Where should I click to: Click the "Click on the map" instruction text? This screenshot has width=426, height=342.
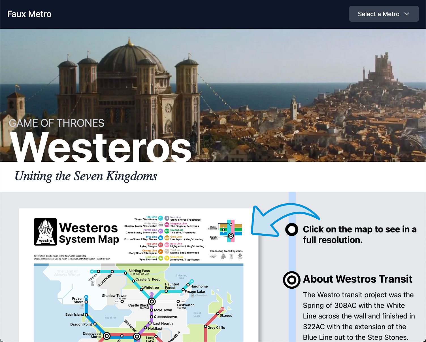pyautogui.click(x=360, y=235)
